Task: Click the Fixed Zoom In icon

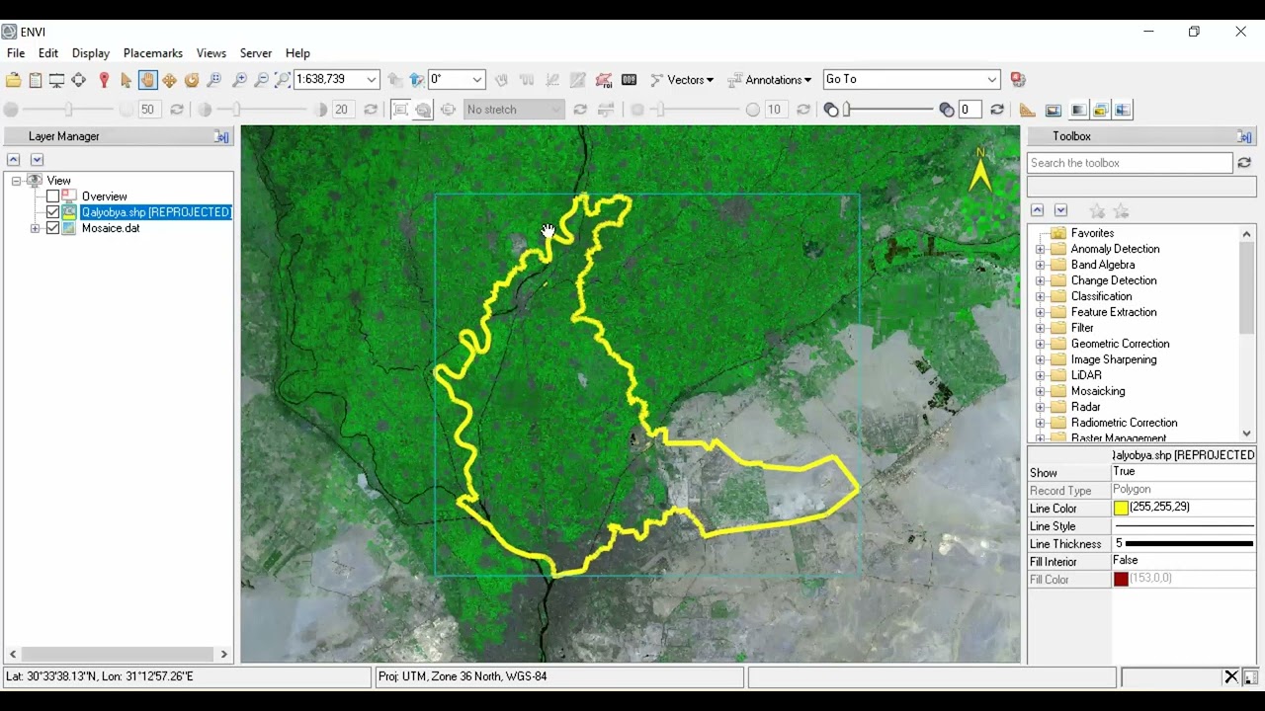Action: (239, 80)
